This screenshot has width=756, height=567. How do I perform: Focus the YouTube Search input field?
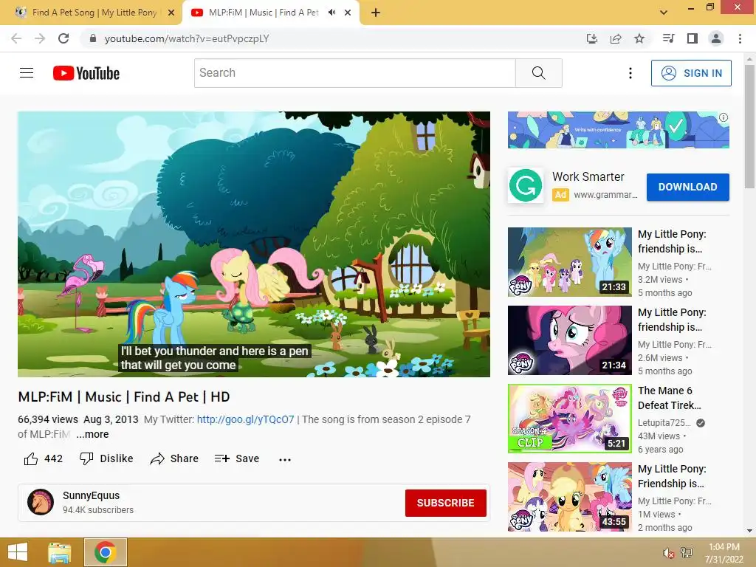(355, 73)
